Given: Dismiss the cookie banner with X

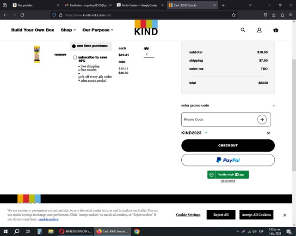Looking at the screenshot, I should [285, 215].
